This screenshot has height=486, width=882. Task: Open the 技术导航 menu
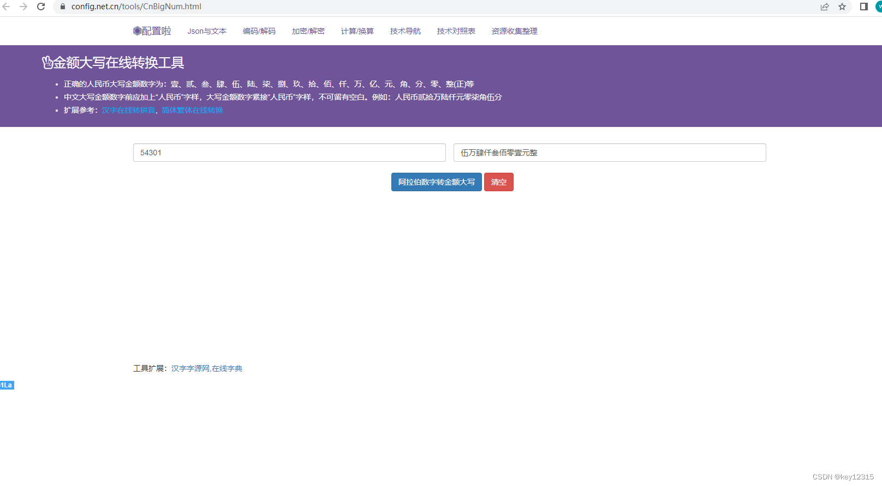point(406,31)
